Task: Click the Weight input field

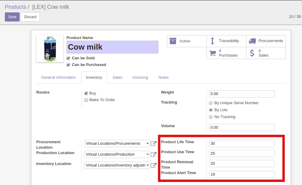Action: tap(242, 94)
